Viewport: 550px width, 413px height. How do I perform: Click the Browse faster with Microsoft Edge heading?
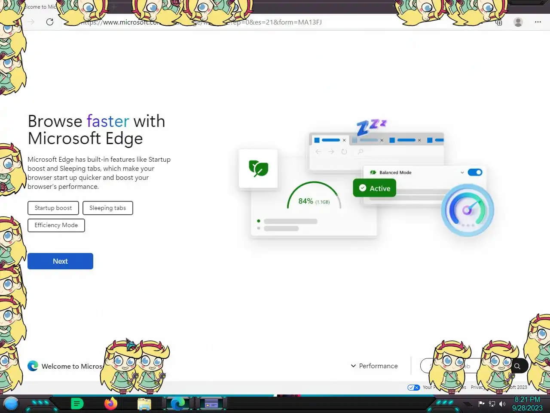click(96, 130)
